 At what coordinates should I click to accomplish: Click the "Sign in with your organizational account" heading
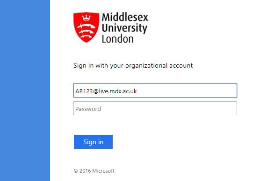tap(133, 66)
